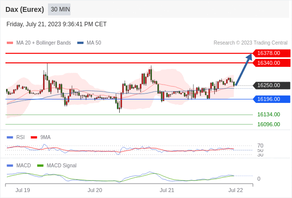This screenshot has width=292, height=198.
Task: Click the Jul 21 date axis label
Action: [167, 190]
